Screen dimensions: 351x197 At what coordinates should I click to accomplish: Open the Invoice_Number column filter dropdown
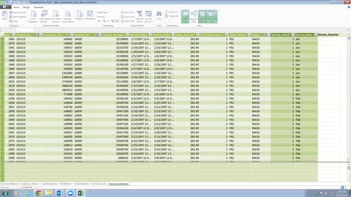point(127,35)
